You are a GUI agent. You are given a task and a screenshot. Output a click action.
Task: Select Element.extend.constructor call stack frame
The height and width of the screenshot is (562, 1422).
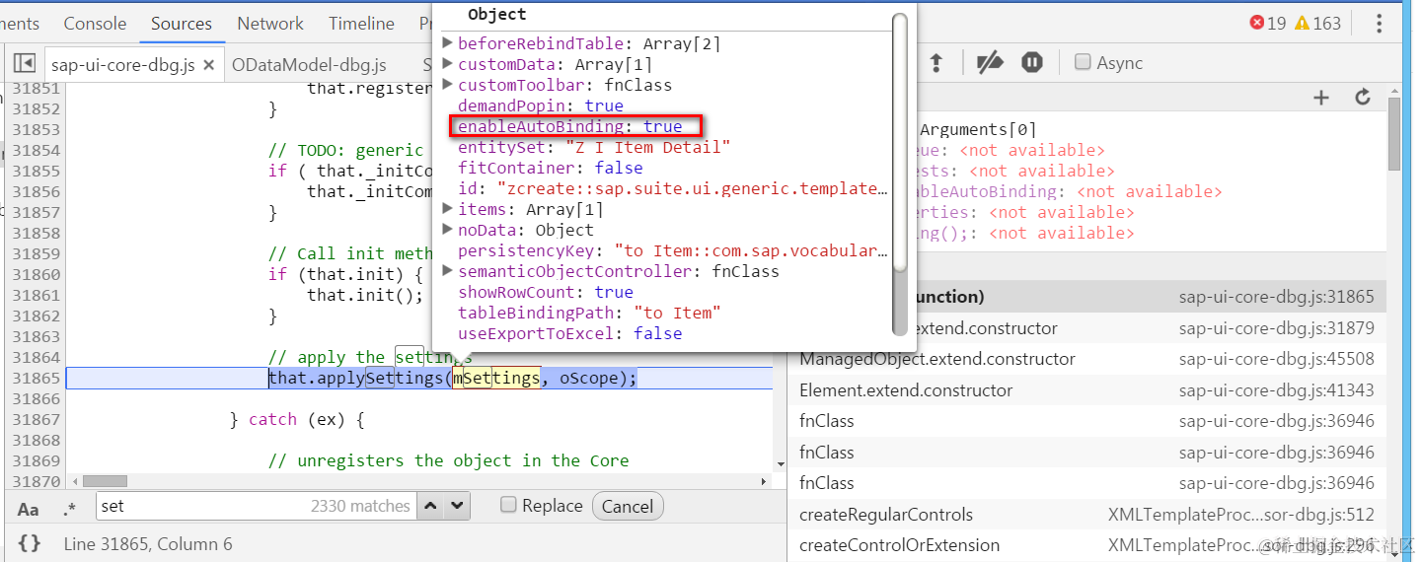[x=1086, y=390]
